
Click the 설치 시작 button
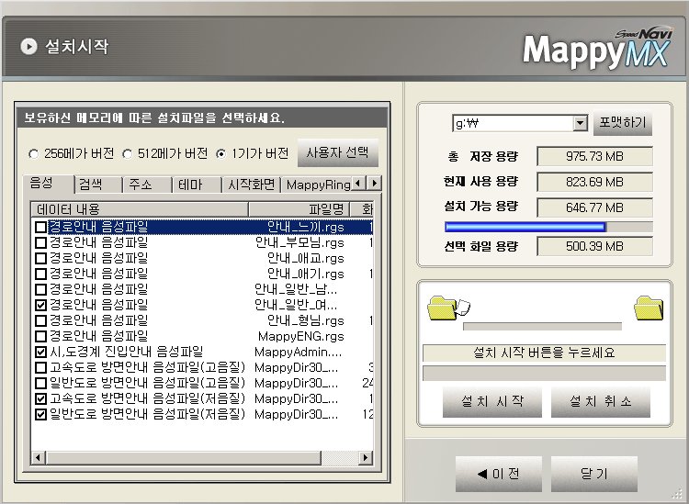click(492, 402)
